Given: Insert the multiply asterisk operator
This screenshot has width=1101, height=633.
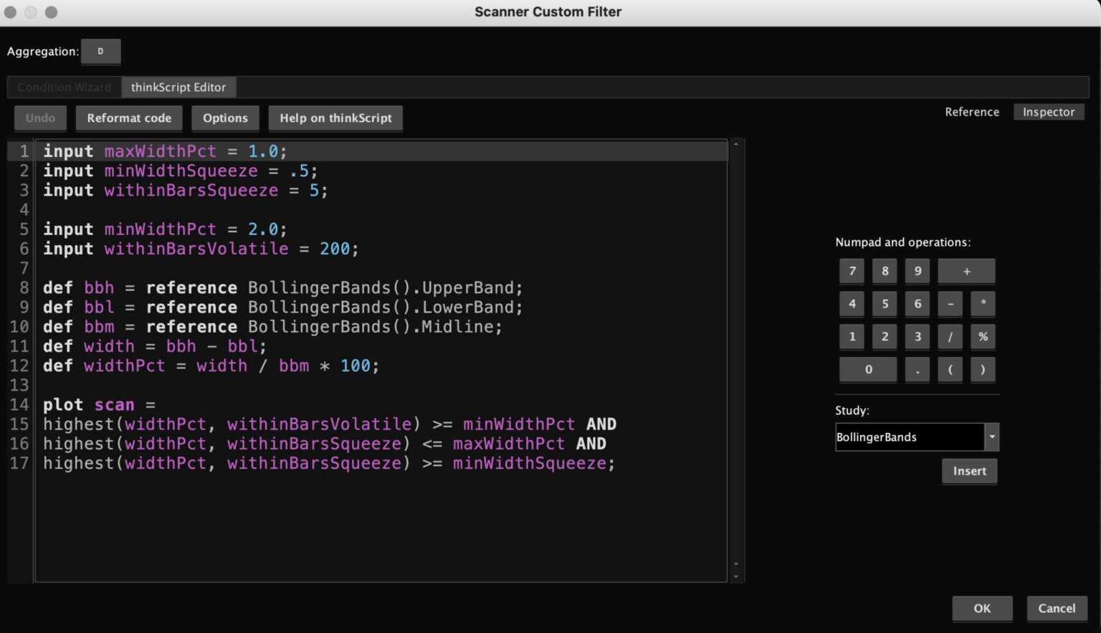Looking at the screenshot, I should pos(983,304).
